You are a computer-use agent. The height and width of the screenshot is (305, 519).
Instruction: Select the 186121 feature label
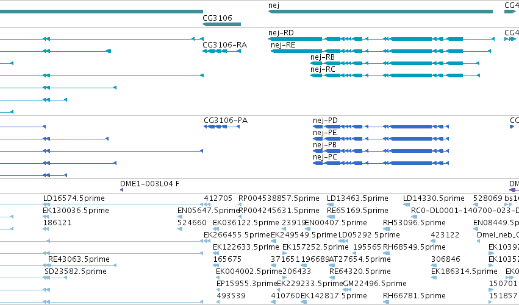coord(57,223)
